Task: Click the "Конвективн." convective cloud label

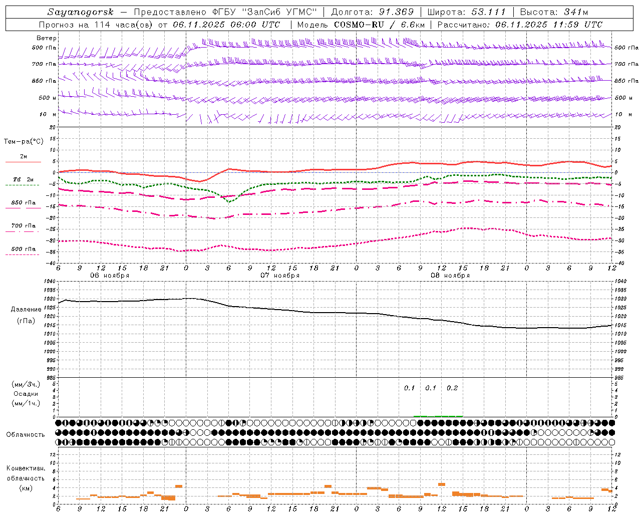Action: [x=26, y=468]
